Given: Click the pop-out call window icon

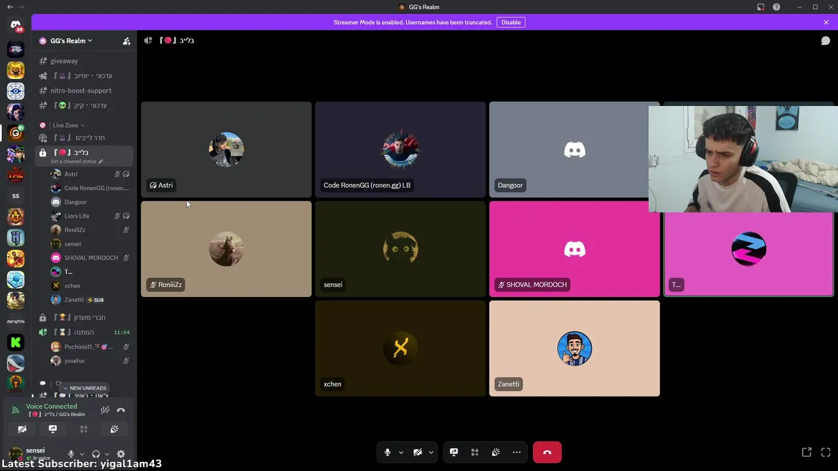Looking at the screenshot, I should [x=807, y=452].
